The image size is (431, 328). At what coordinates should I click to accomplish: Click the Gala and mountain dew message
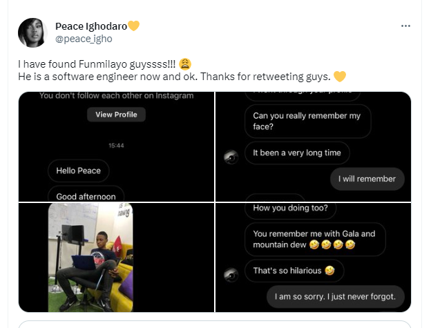coord(314,239)
